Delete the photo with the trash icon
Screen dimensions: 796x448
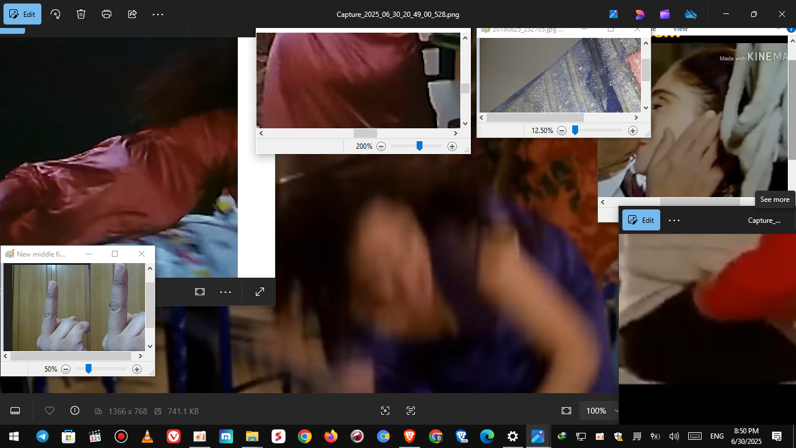[81, 14]
